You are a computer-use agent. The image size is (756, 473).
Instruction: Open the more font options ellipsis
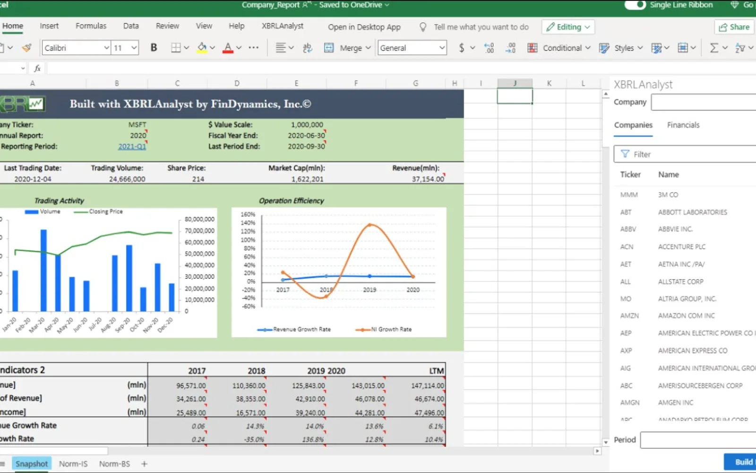point(254,48)
